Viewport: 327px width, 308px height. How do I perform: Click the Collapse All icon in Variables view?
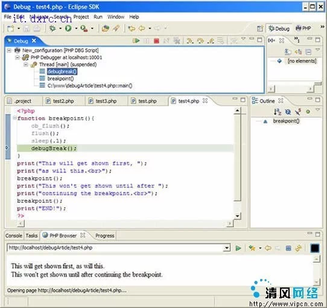308,51
